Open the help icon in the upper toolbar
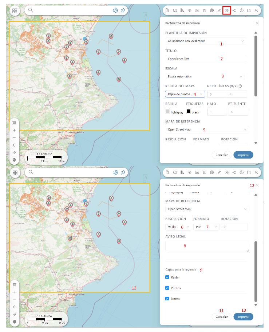The image size is (269, 332). click(241, 11)
